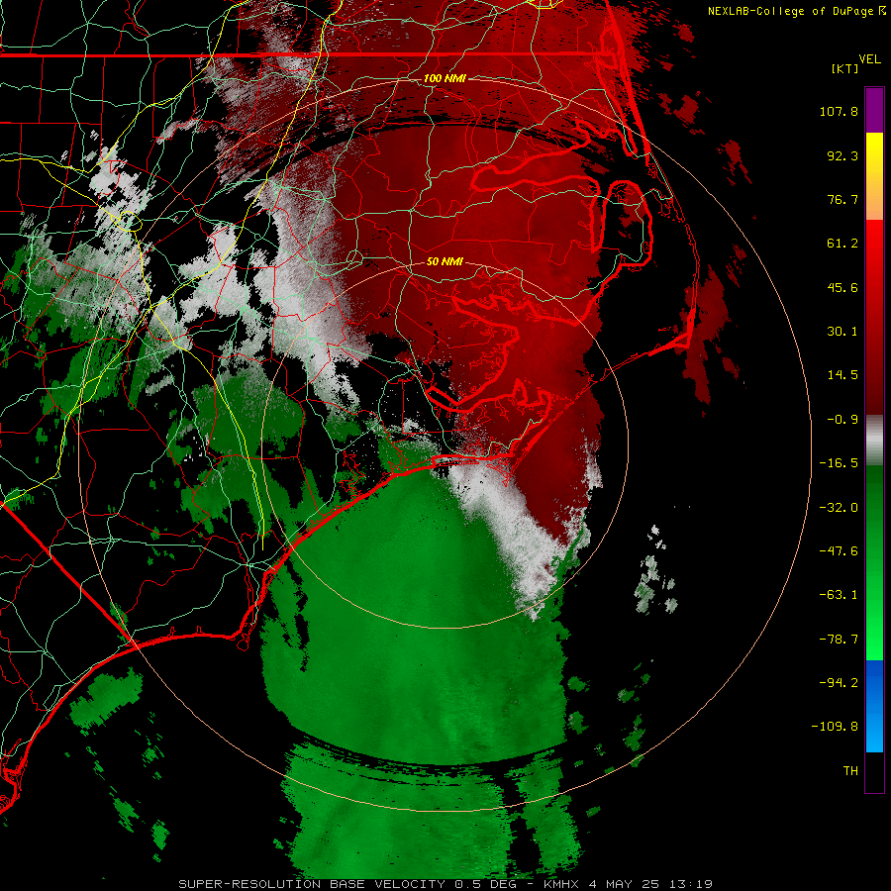Click the -16.5 value on the velocity scale
Image resolution: width=891 pixels, height=891 pixels.
tap(839, 463)
